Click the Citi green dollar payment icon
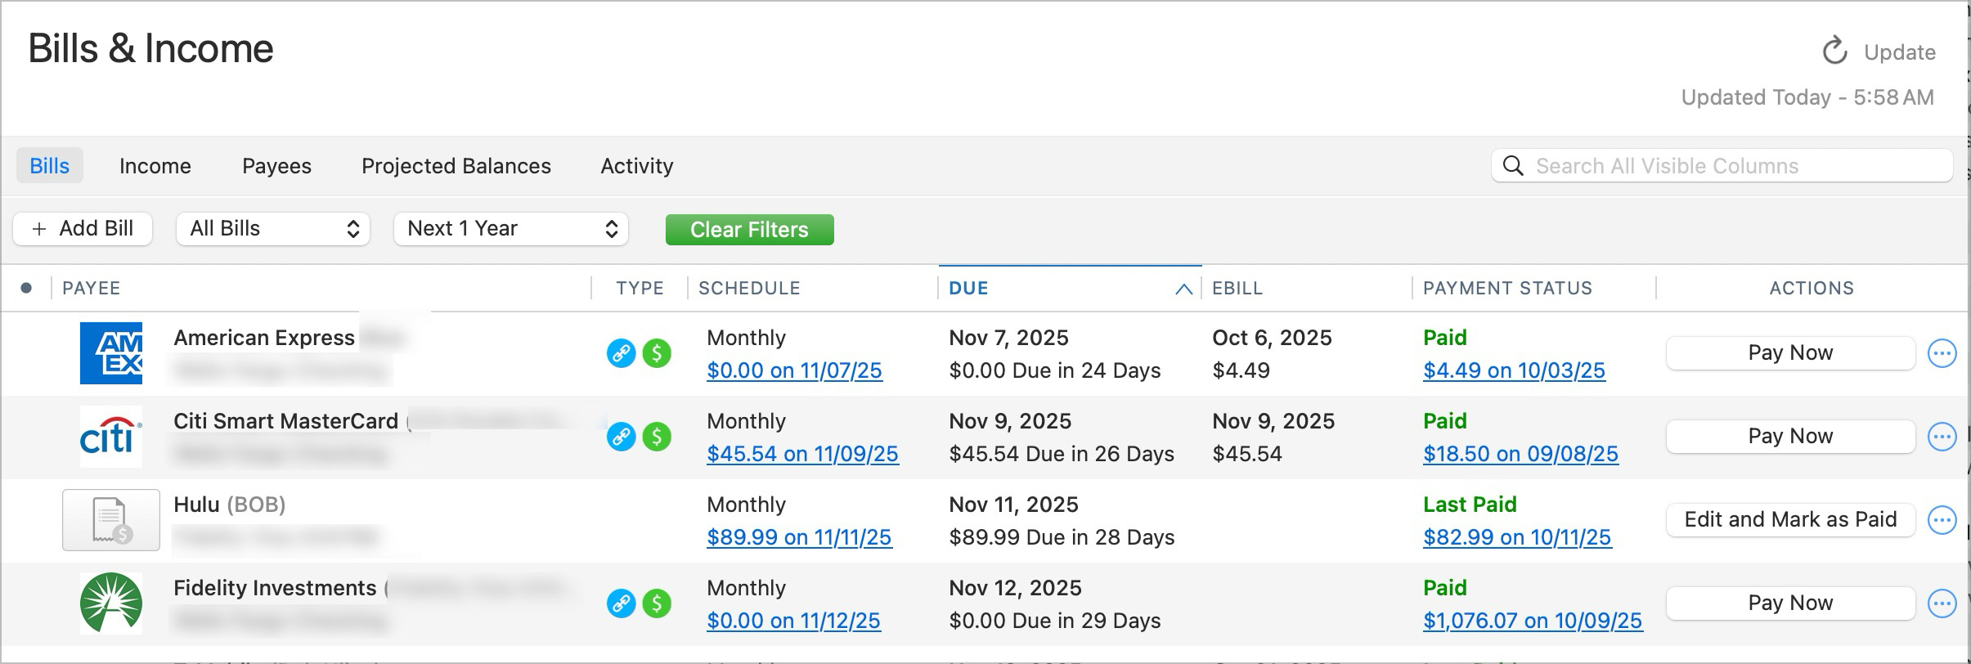Image resolution: width=1971 pixels, height=664 pixels. point(657,437)
